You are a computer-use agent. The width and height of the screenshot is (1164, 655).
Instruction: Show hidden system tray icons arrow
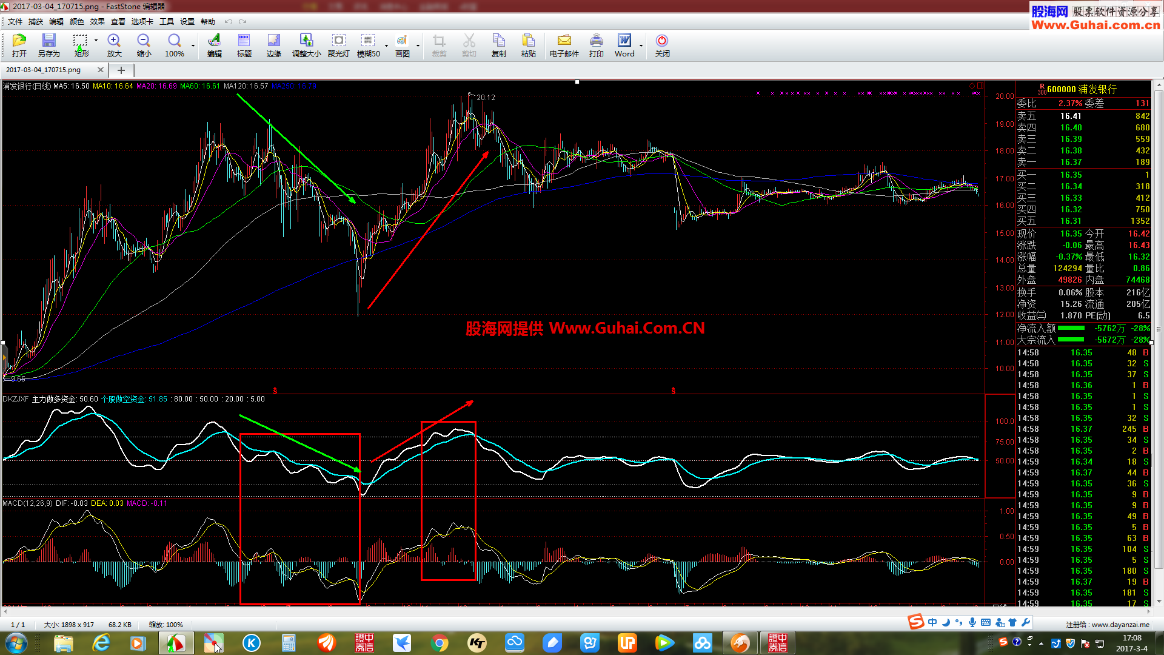click(1041, 643)
